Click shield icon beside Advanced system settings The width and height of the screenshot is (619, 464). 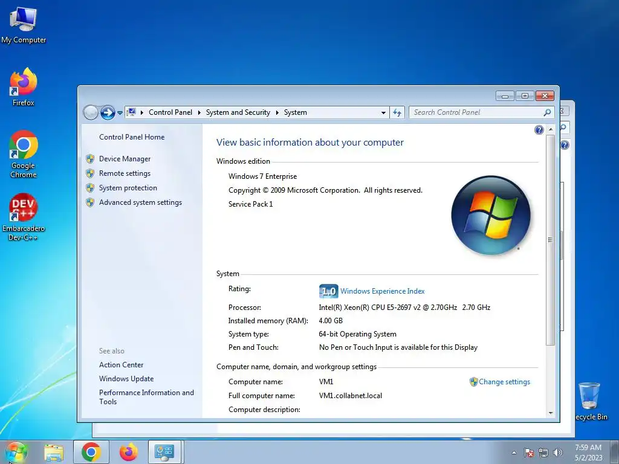point(90,202)
